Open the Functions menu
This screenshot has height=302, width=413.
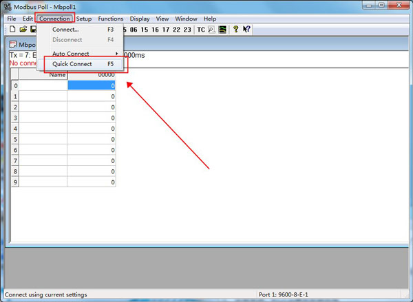tap(111, 19)
